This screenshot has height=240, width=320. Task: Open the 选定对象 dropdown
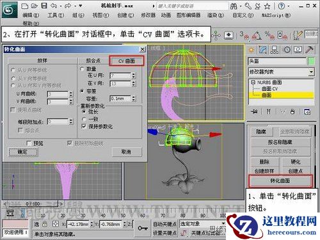pos(223,223)
